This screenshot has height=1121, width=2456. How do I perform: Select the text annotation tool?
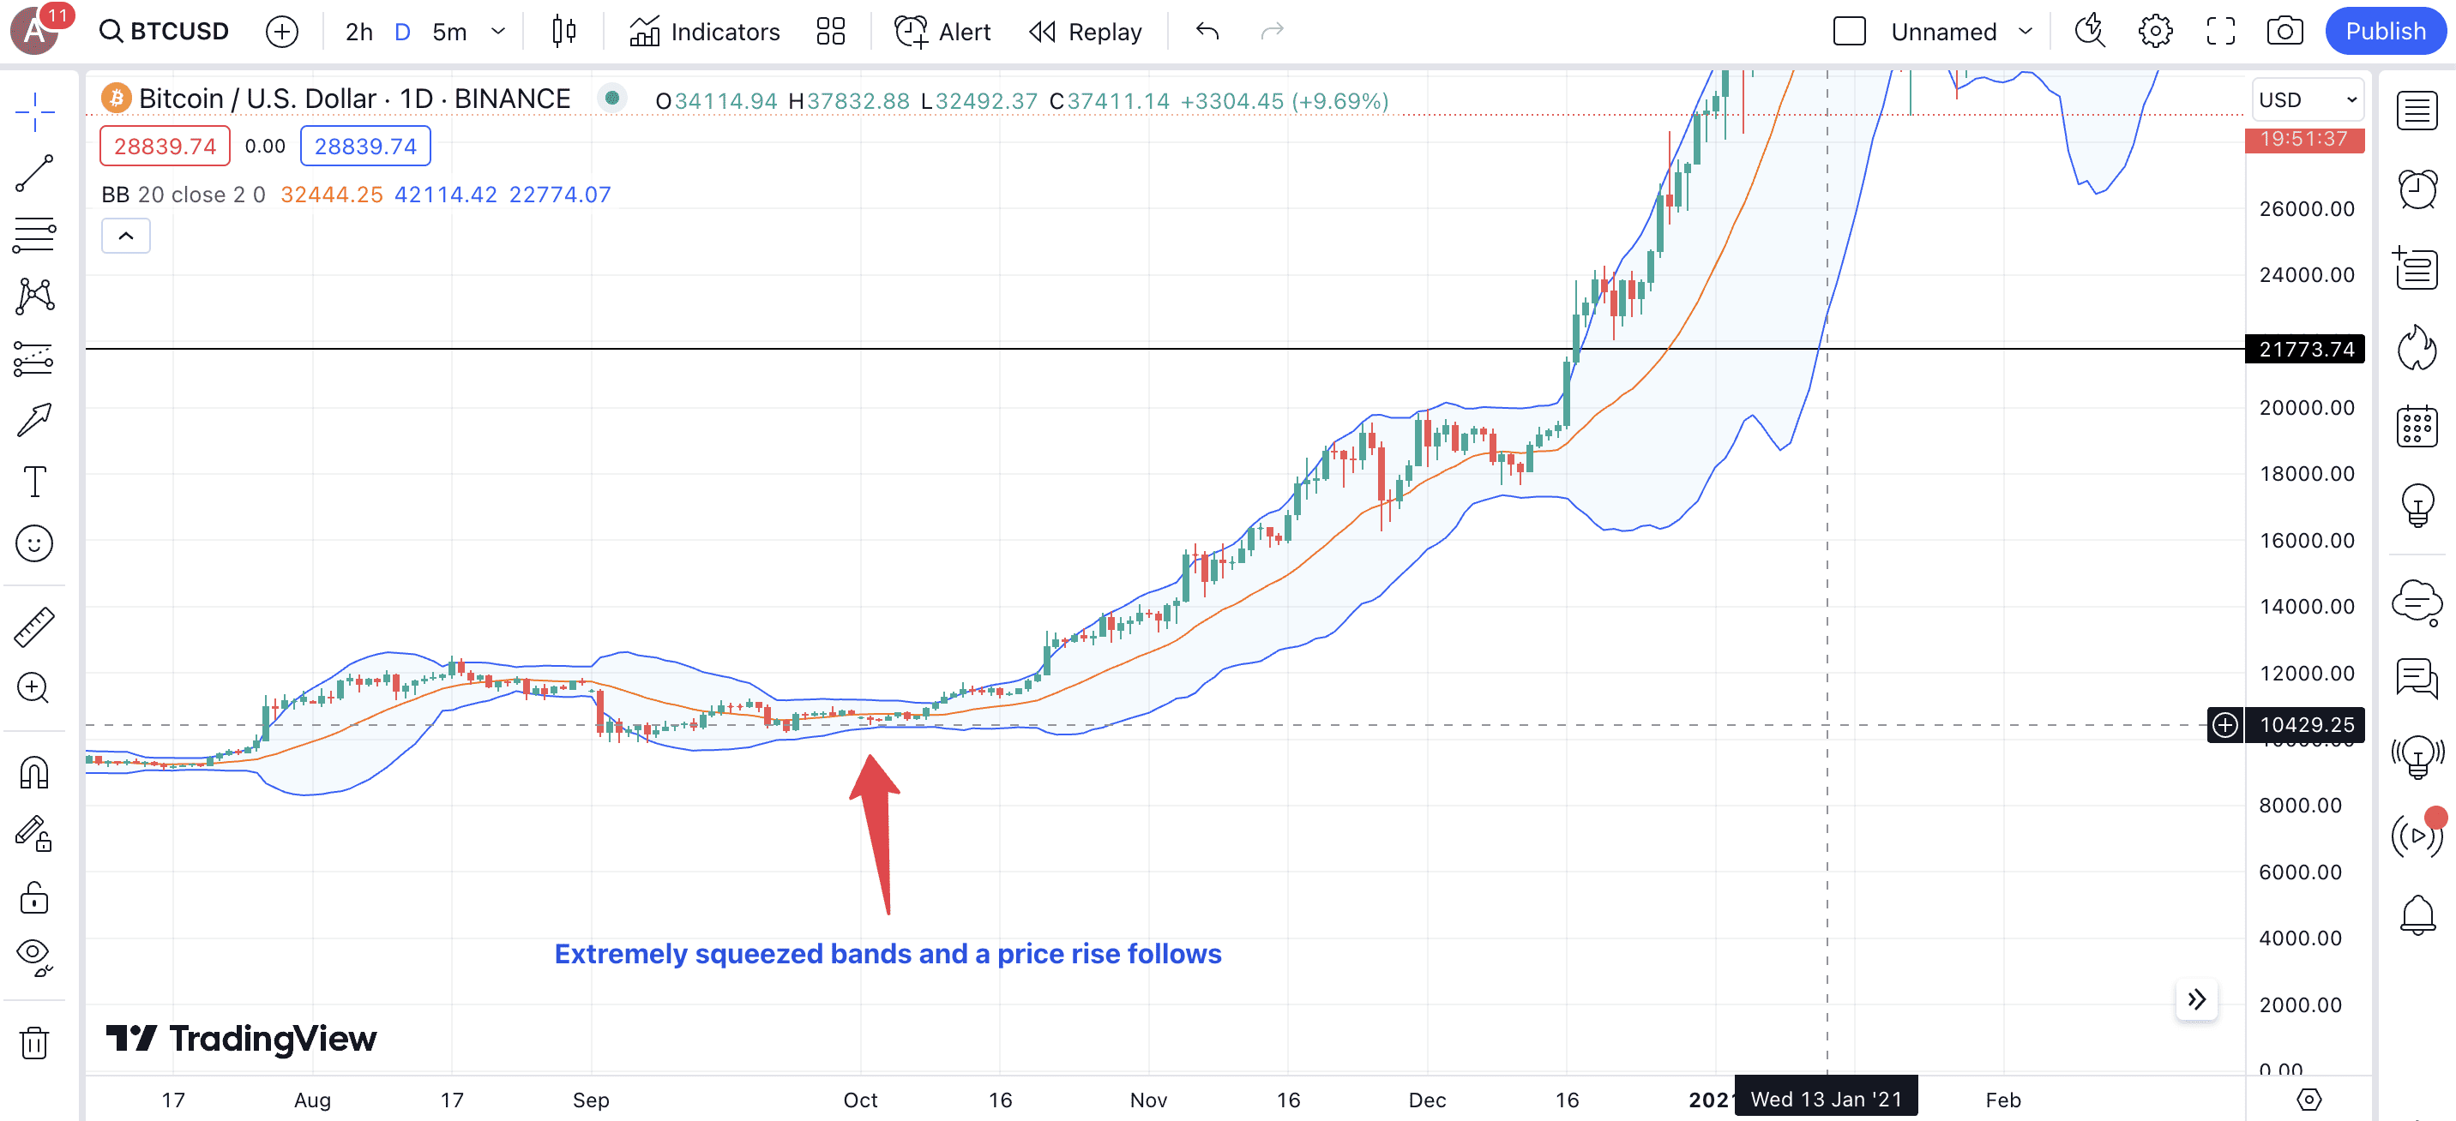pos(34,482)
